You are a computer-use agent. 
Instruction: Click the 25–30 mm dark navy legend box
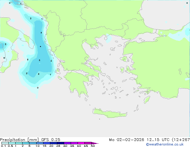(61, 143)
